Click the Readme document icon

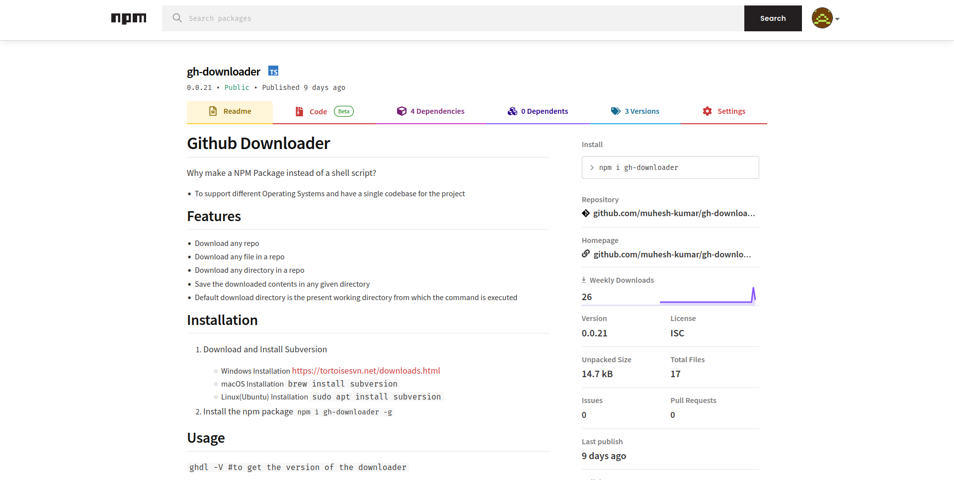click(x=213, y=111)
